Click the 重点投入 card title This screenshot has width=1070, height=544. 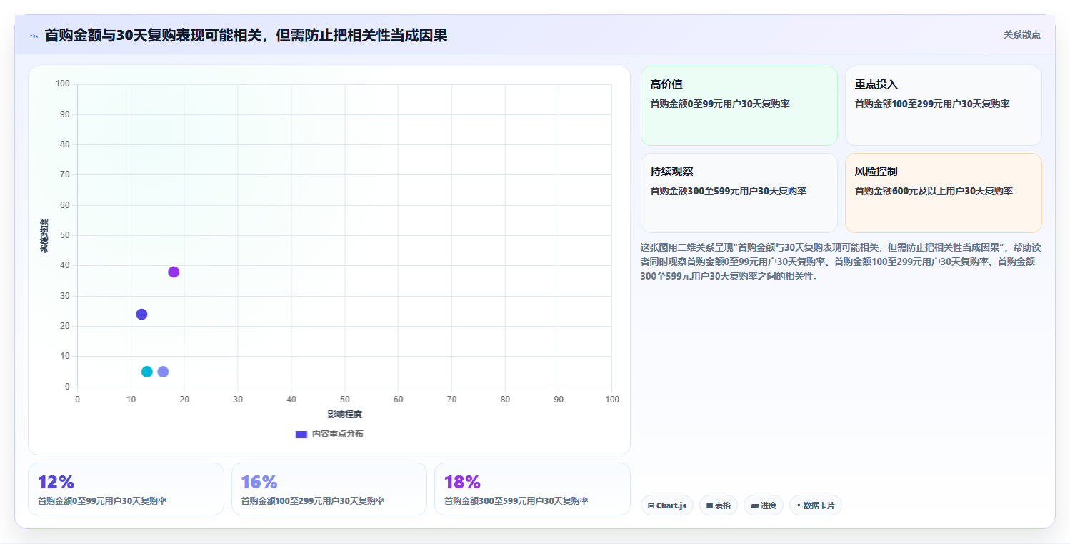pos(876,84)
